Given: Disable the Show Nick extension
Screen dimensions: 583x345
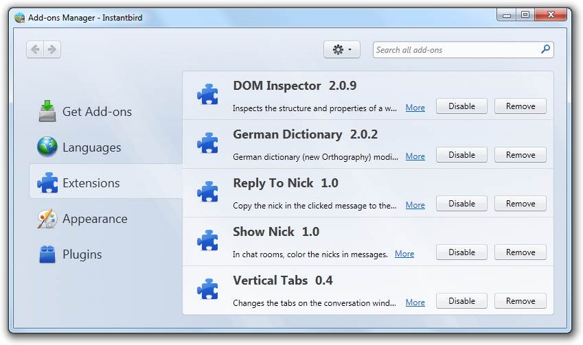Looking at the screenshot, I should pos(461,252).
